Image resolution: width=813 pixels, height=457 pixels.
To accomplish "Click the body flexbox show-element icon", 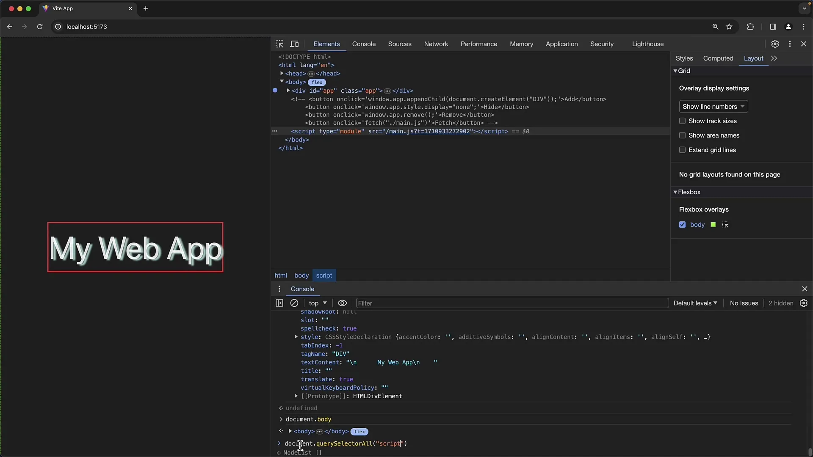I will (725, 225).
